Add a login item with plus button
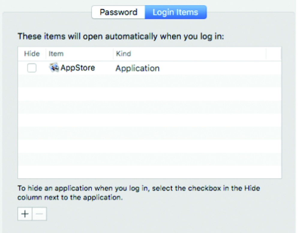The width and height of the screenshot is (300, 233). coord(25,214)
